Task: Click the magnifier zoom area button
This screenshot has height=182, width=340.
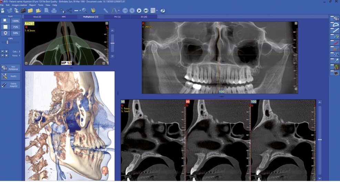Action: pyautogui.click(x=6, y=21)
